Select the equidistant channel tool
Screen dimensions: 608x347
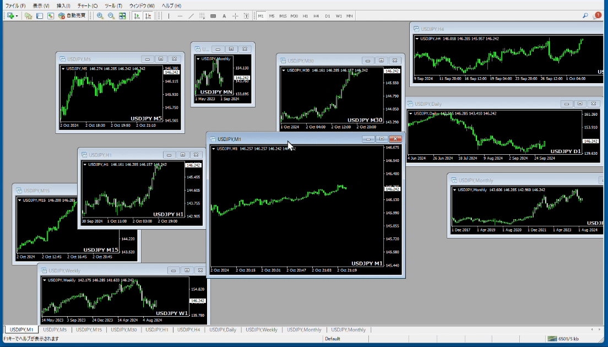(202, 16)
